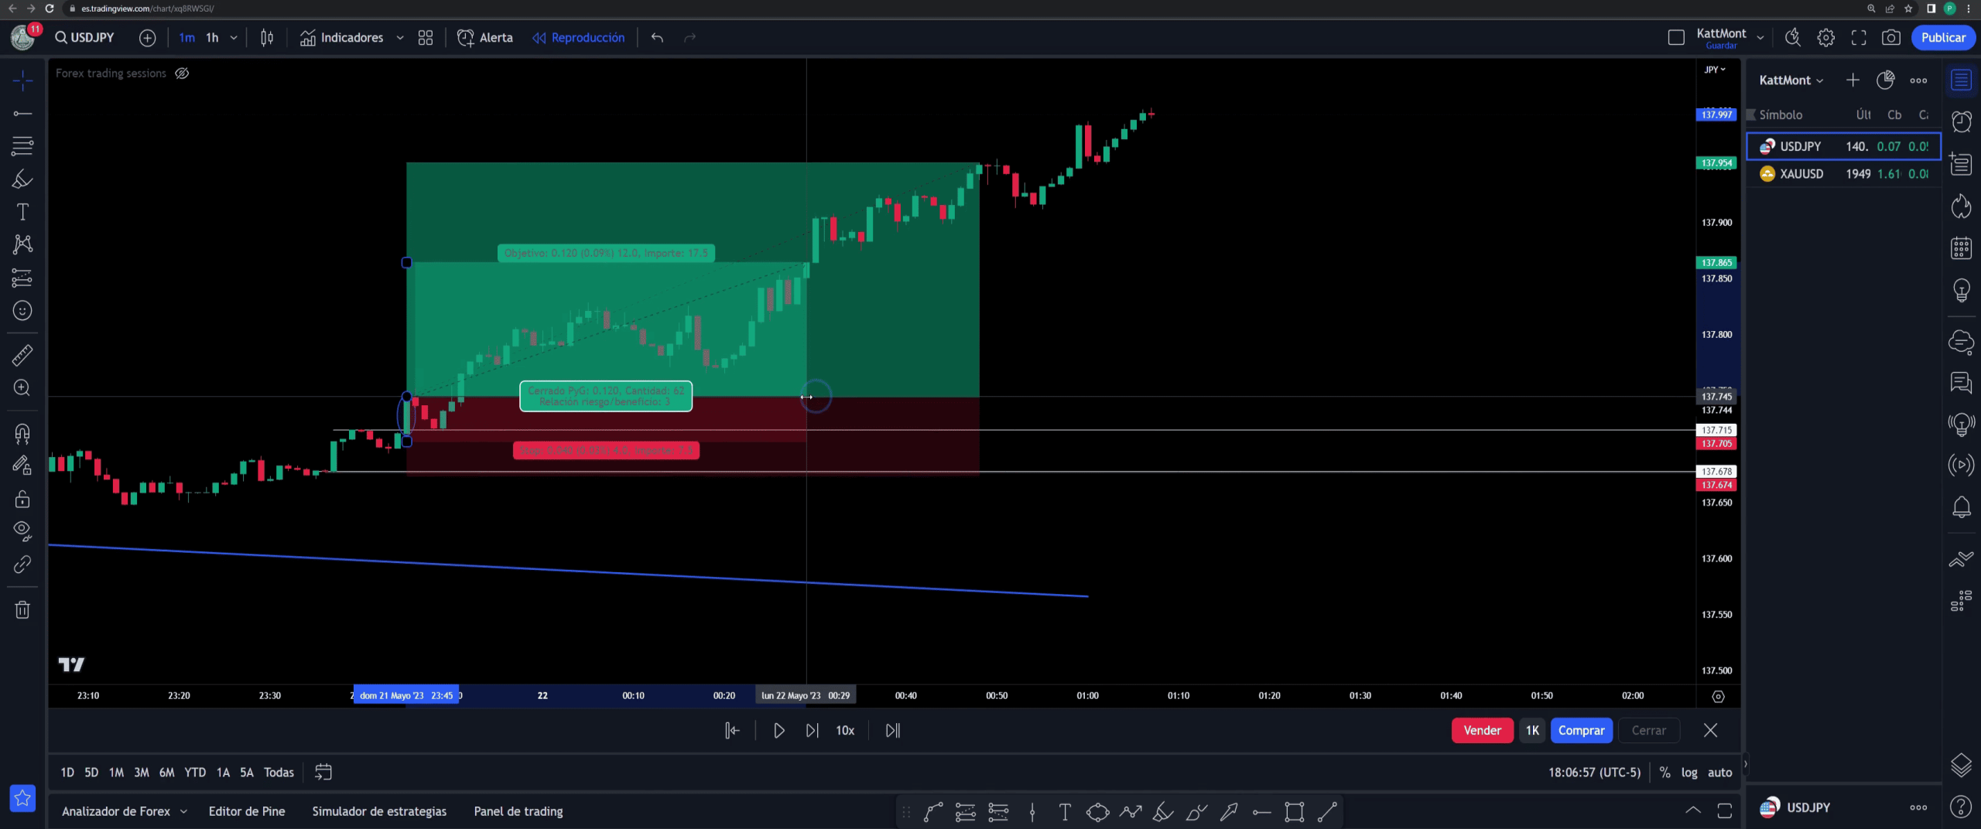This screenshot has width=1981, height=829.
Task: Open the emoji icons tool
Action: tap(22, 311)
